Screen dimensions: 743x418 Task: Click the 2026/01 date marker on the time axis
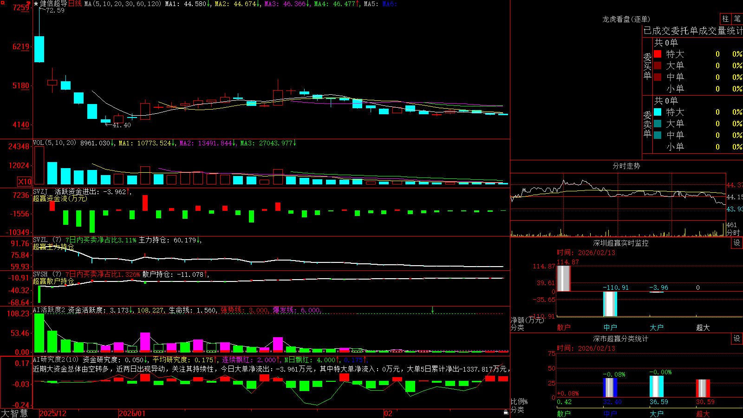tap(132, 413)
